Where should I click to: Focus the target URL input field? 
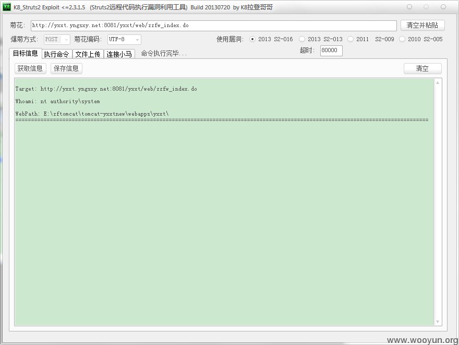click(214, 26)
